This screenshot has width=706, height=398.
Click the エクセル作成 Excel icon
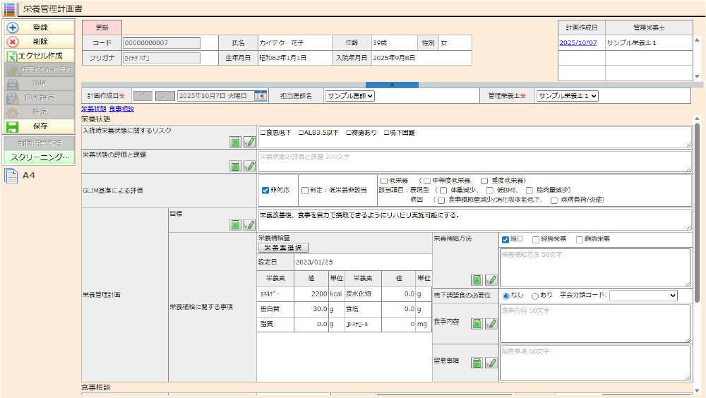click(12, 56)
